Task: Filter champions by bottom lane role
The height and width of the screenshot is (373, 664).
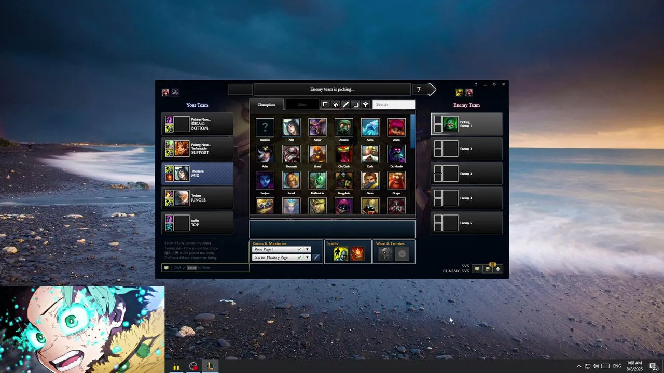Action: [355, 105]
